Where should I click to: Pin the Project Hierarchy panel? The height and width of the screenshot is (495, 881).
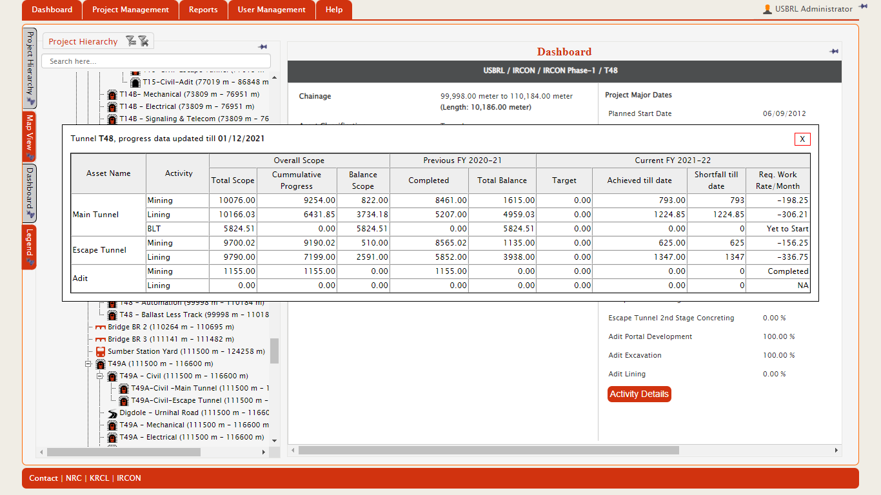tap(262, 47)
